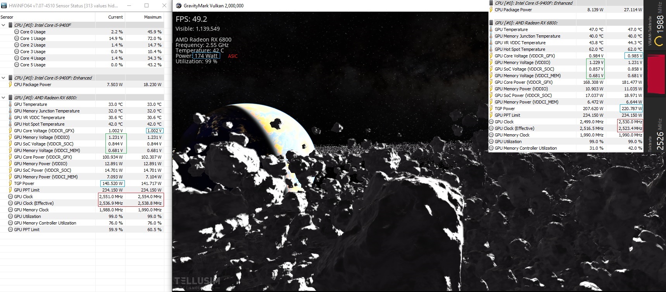Click chip icon of GPU [#0] header, left window
The width and height of the screenshot is (666, 292).
pyautogui.click(x=10, y=98)
